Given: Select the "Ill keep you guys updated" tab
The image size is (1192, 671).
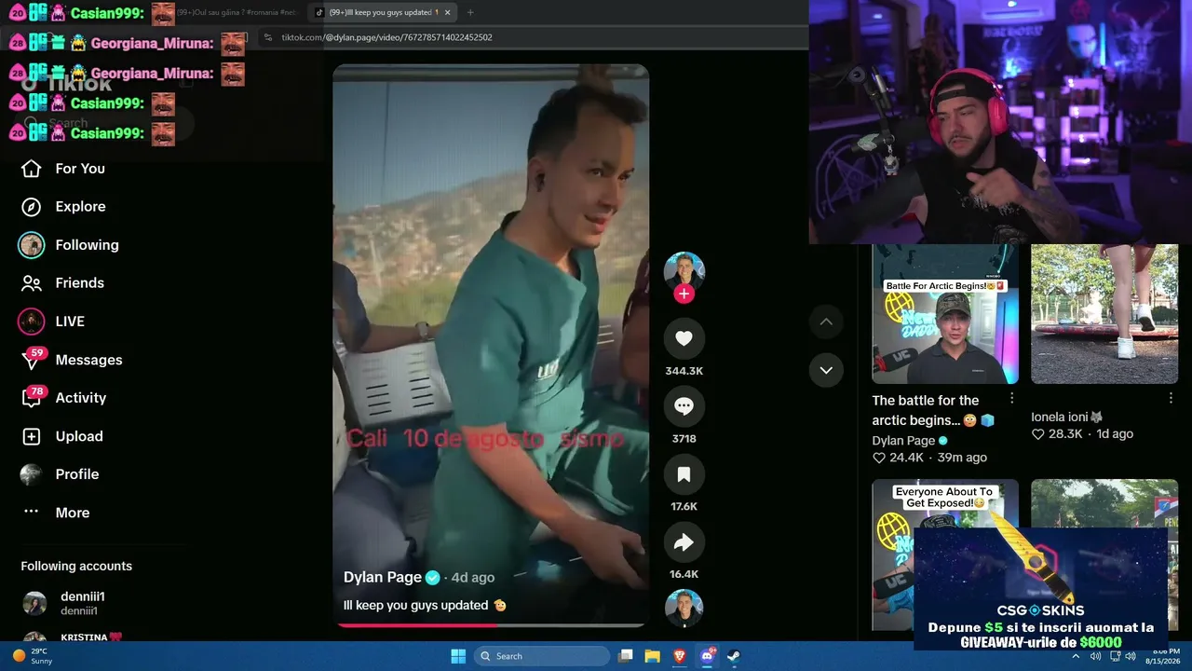Looking at the screenshot, I should (382, 12).
